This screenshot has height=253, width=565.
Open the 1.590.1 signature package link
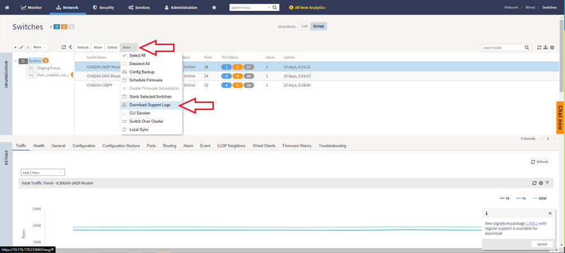[x=531, y=223]
